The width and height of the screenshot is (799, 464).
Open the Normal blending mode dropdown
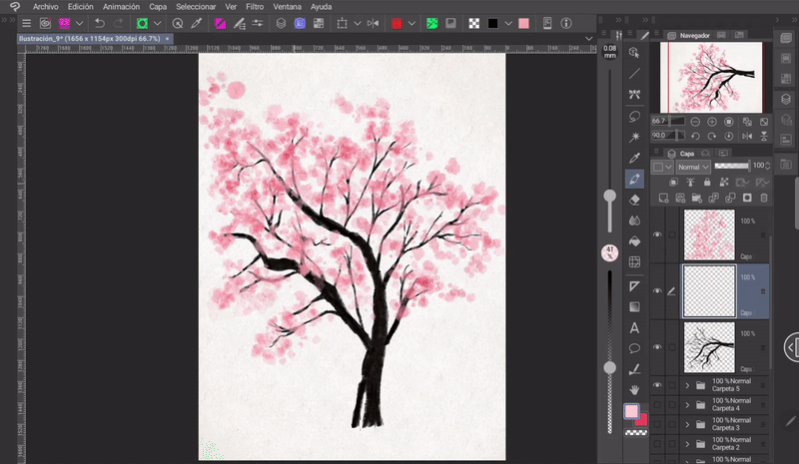click(691, 167)
